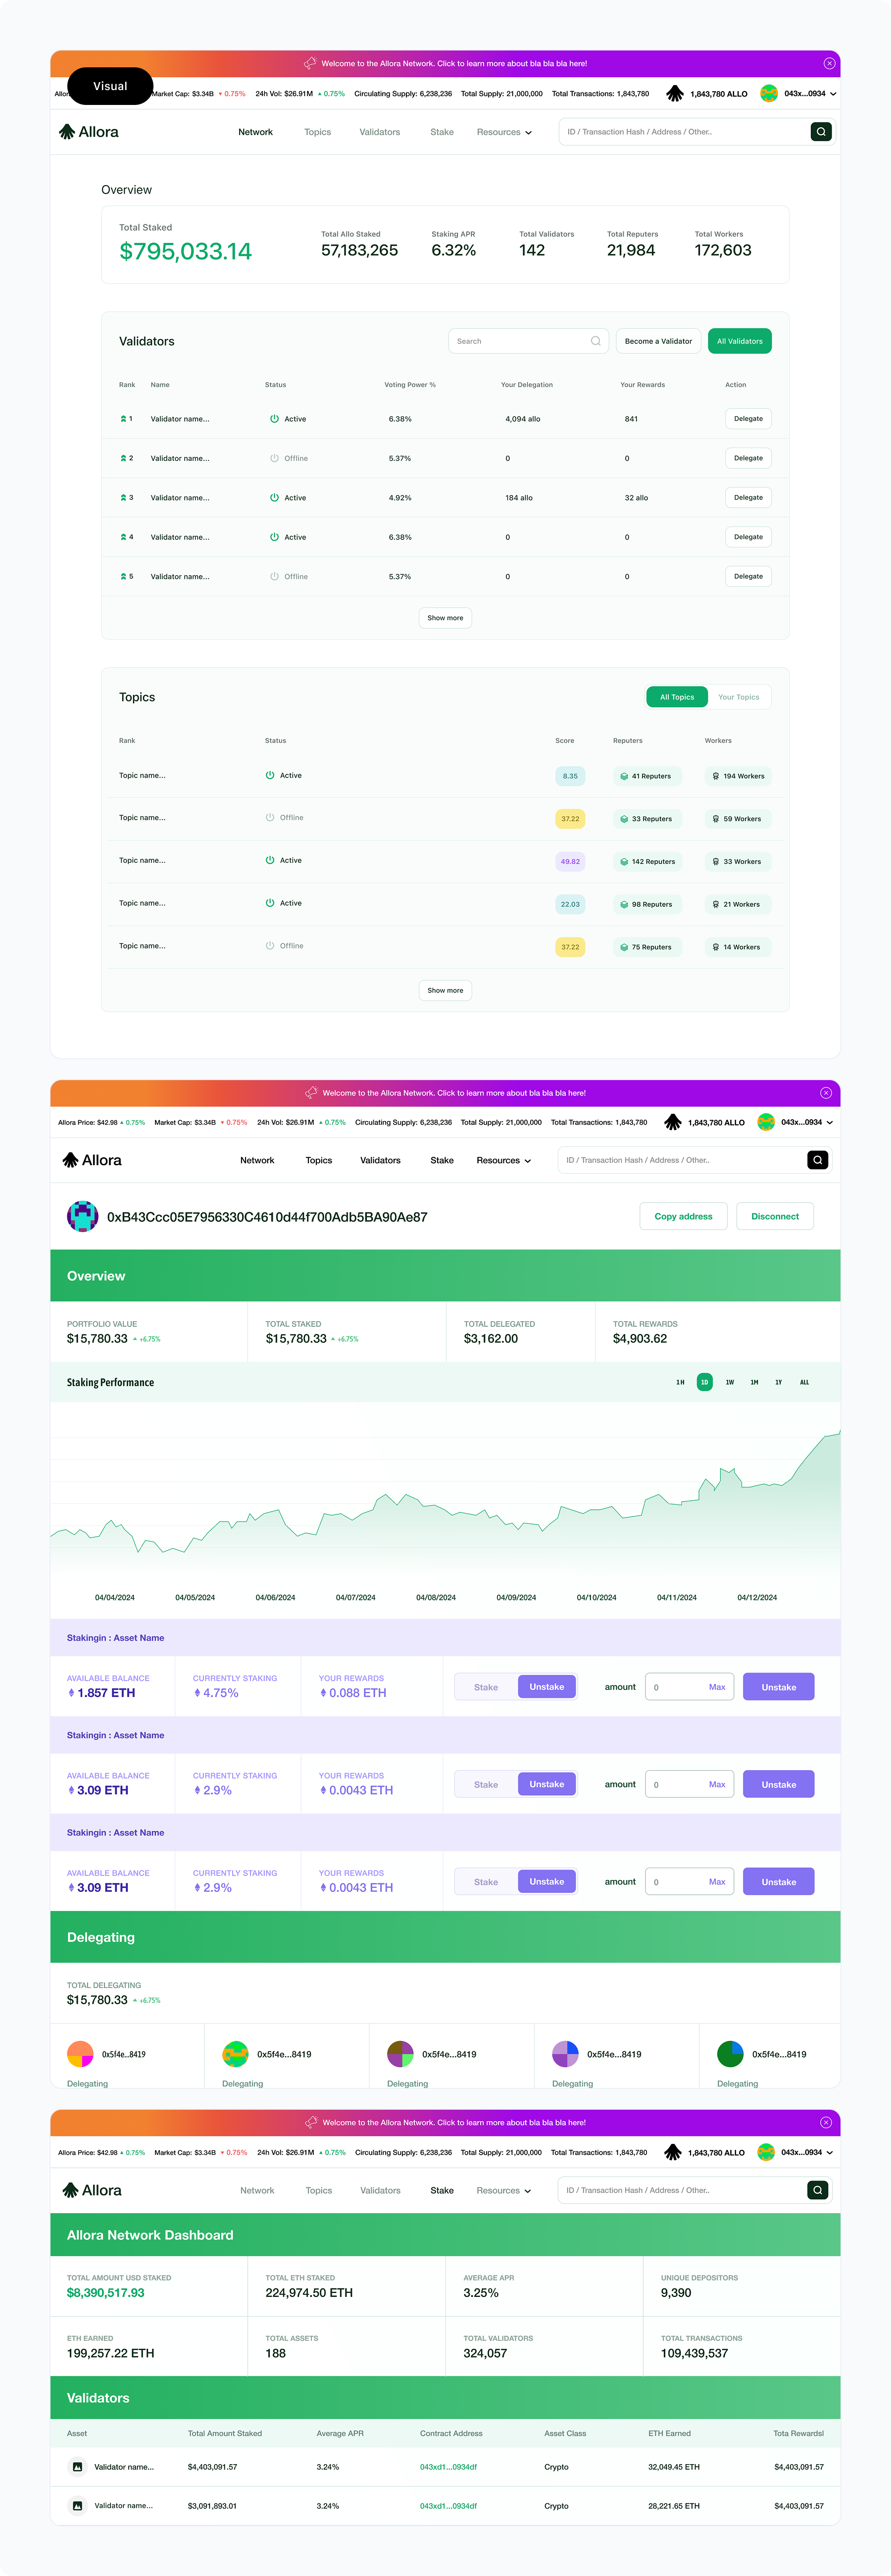
Task: Click the All Validators button
Action: click(x=739, y=341)
